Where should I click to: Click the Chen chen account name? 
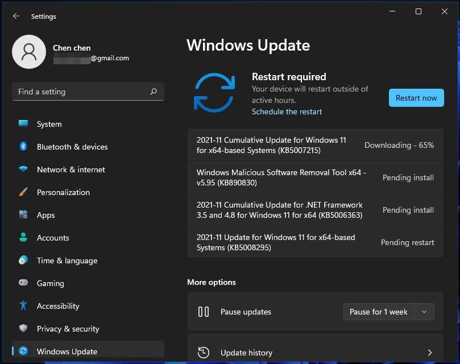click(72, 48)
